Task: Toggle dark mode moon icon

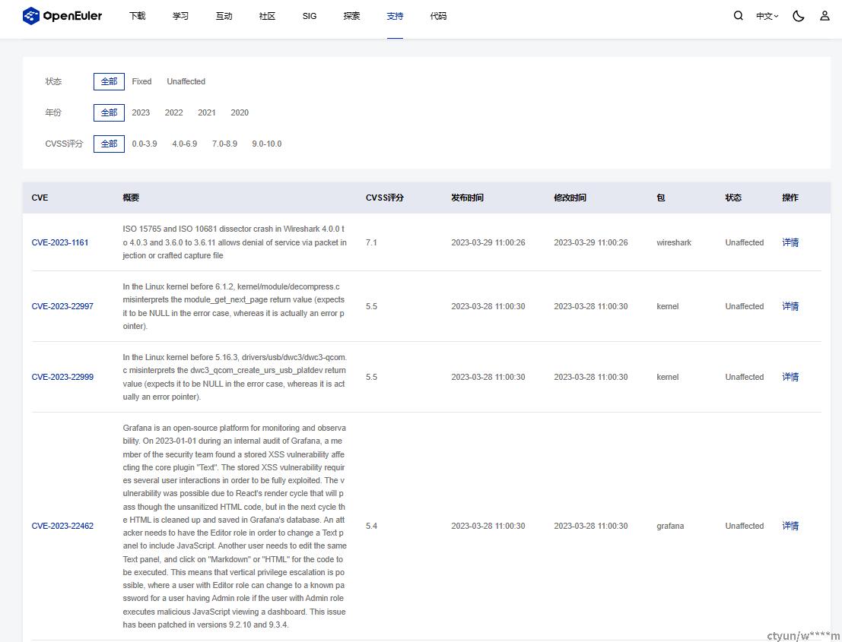Action: 799,16
